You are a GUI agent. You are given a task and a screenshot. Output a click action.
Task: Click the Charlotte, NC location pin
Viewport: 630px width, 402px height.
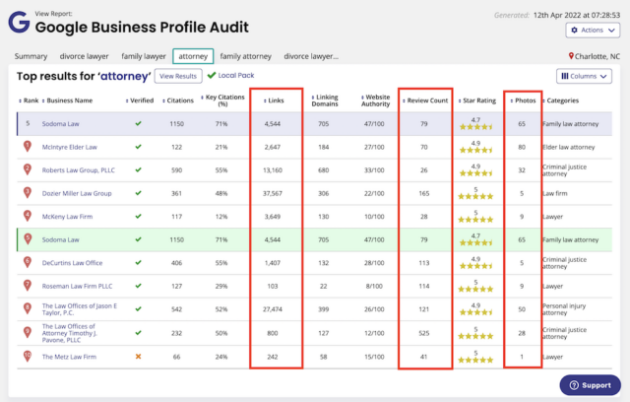(x=573, y=56)
